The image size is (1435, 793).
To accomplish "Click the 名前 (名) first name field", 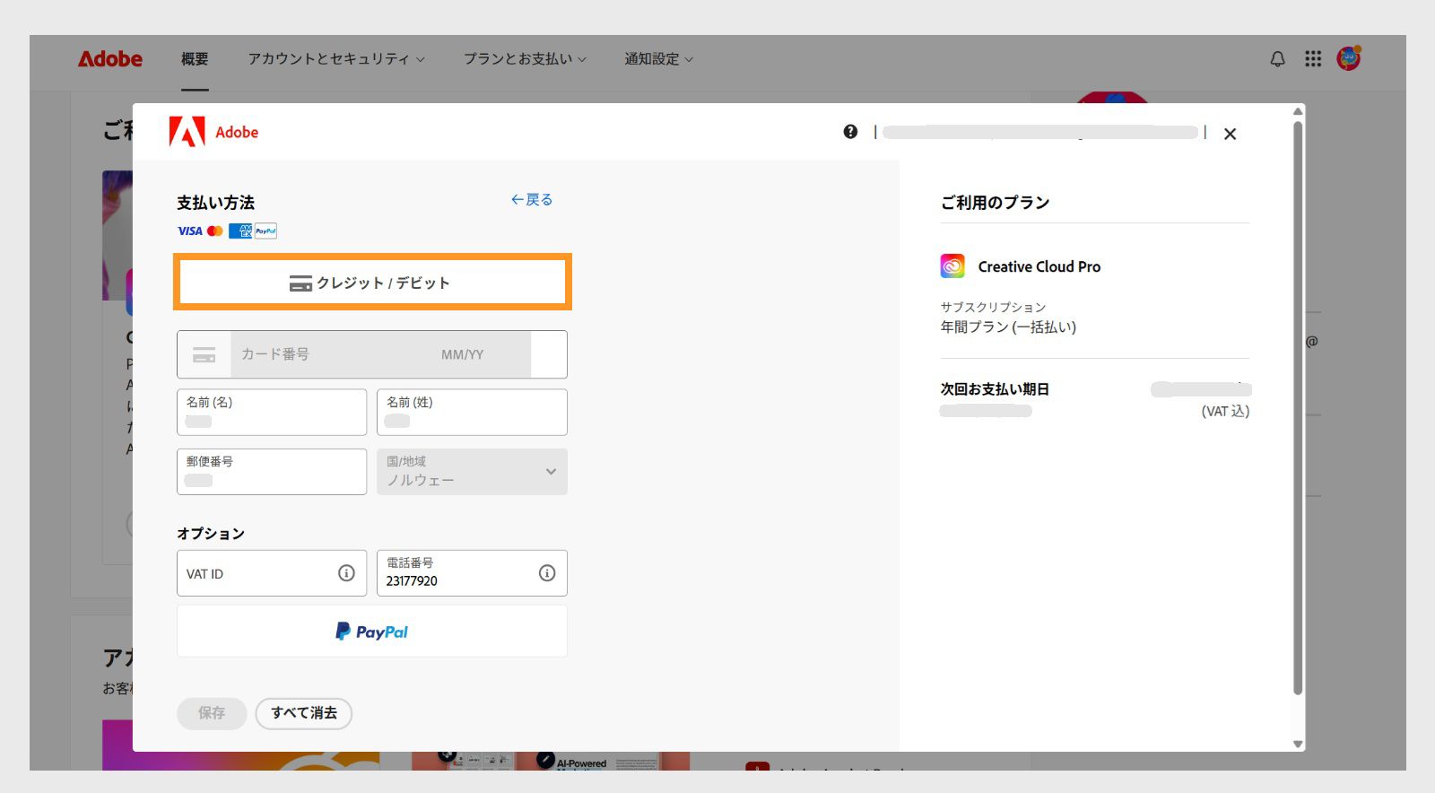I will (x=272, y=413).
